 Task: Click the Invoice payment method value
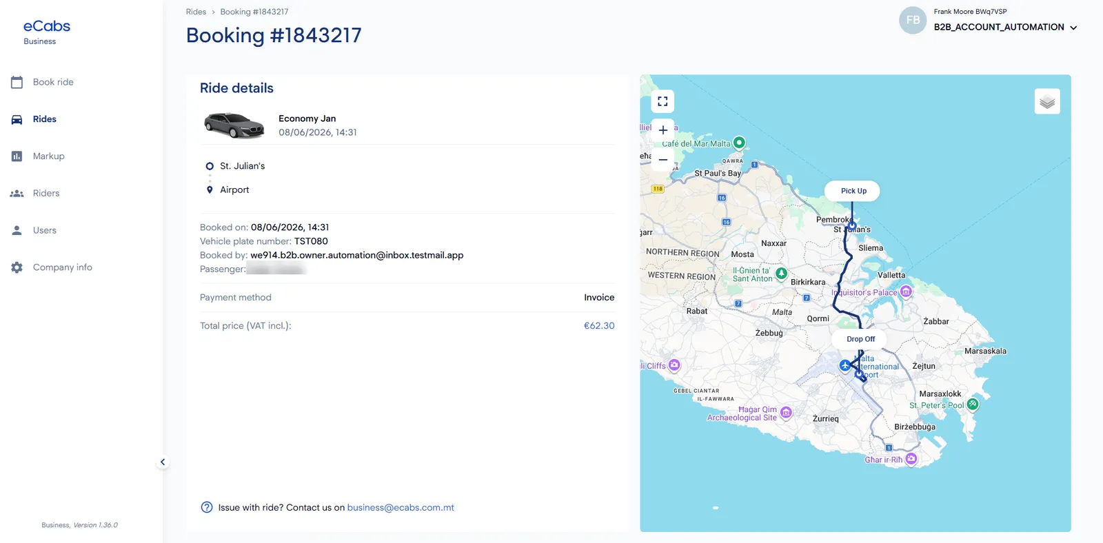599,298
